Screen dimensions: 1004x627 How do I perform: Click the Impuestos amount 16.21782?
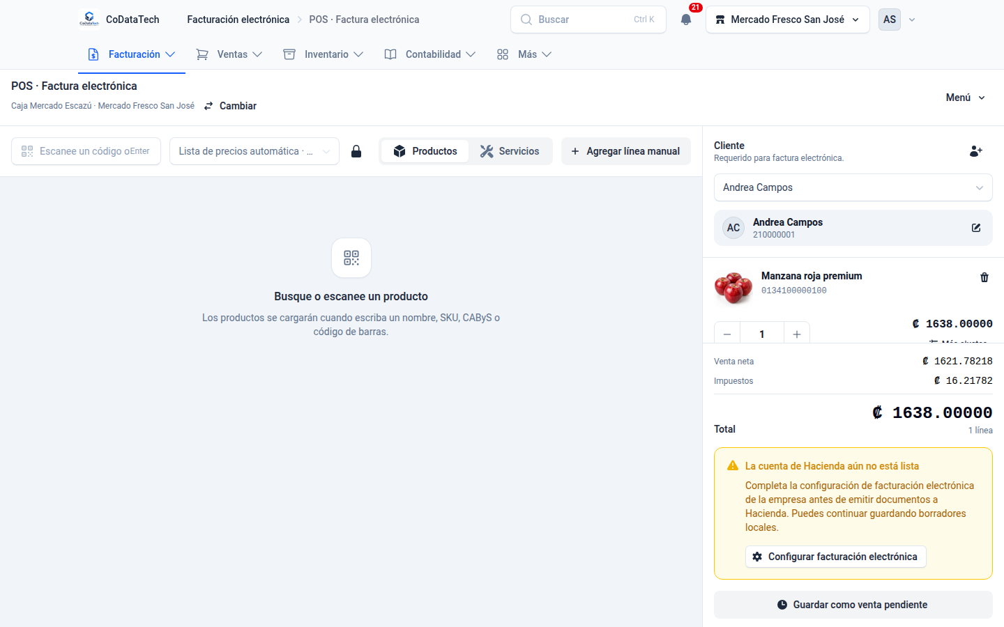click(963, 380)
